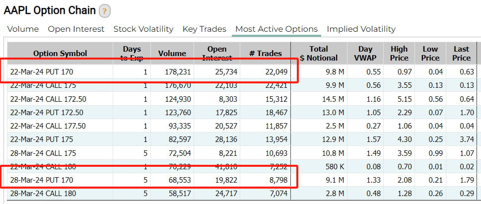Sort by Open Interest column header

point(217,54)
